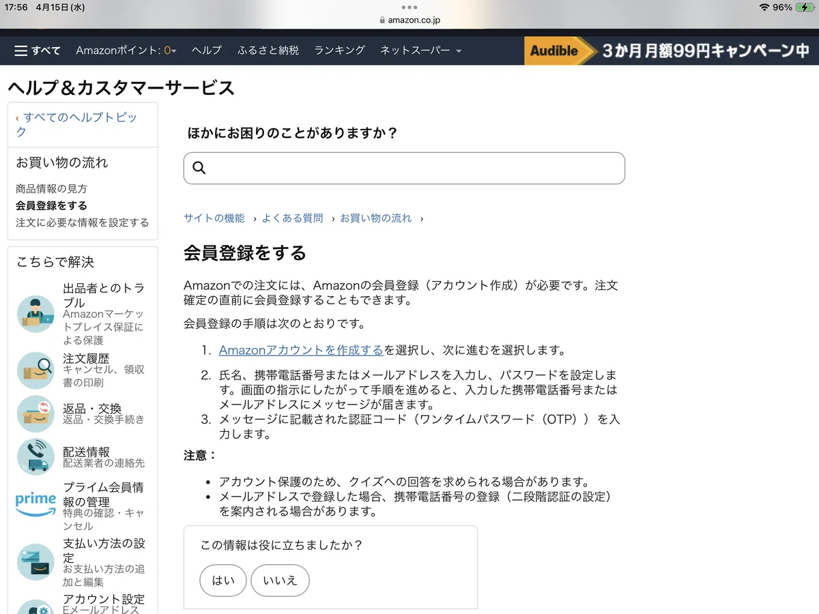The image size is (819, 614).
Task: Tap the amazon.co.jp address bar
Action: (x=409, y=20)
